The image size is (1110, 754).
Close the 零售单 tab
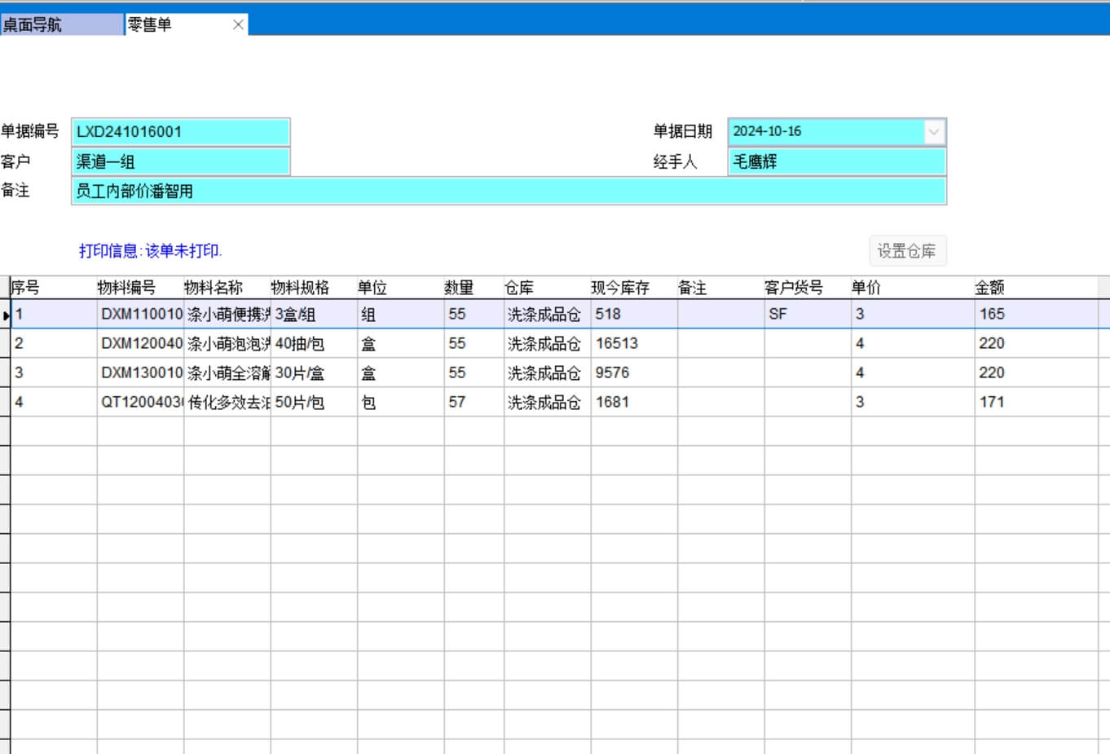[238, 24]
